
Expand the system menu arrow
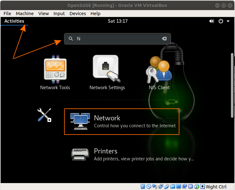point(228,21)
